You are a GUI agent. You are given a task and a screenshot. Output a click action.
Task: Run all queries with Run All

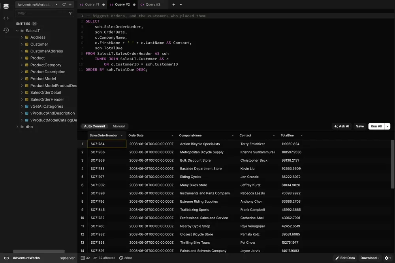click(376, 126)
